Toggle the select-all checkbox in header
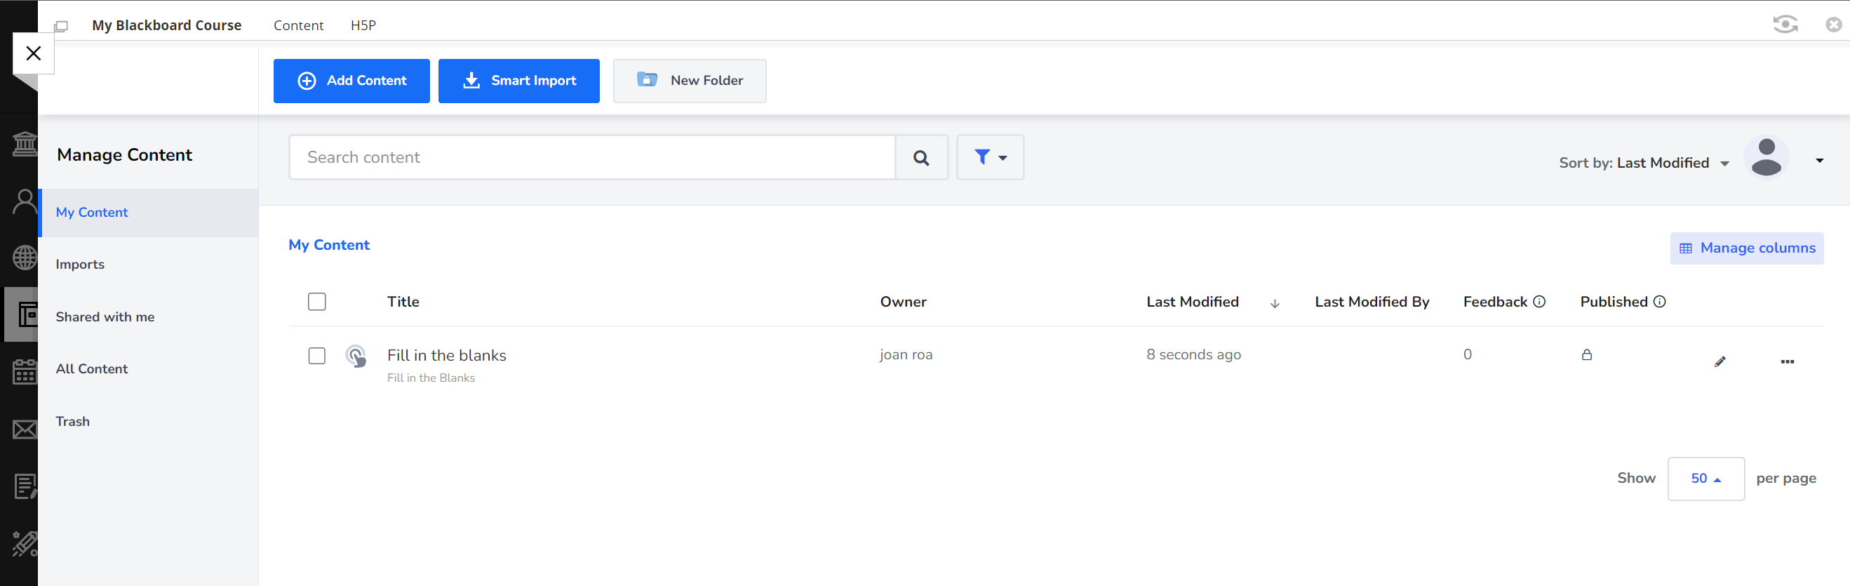 [x=316, y=302]
